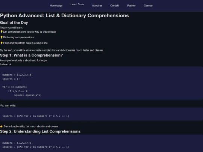Select the Contakt navigation item
This screenshot has width=203, height=152.
point(115,6)
